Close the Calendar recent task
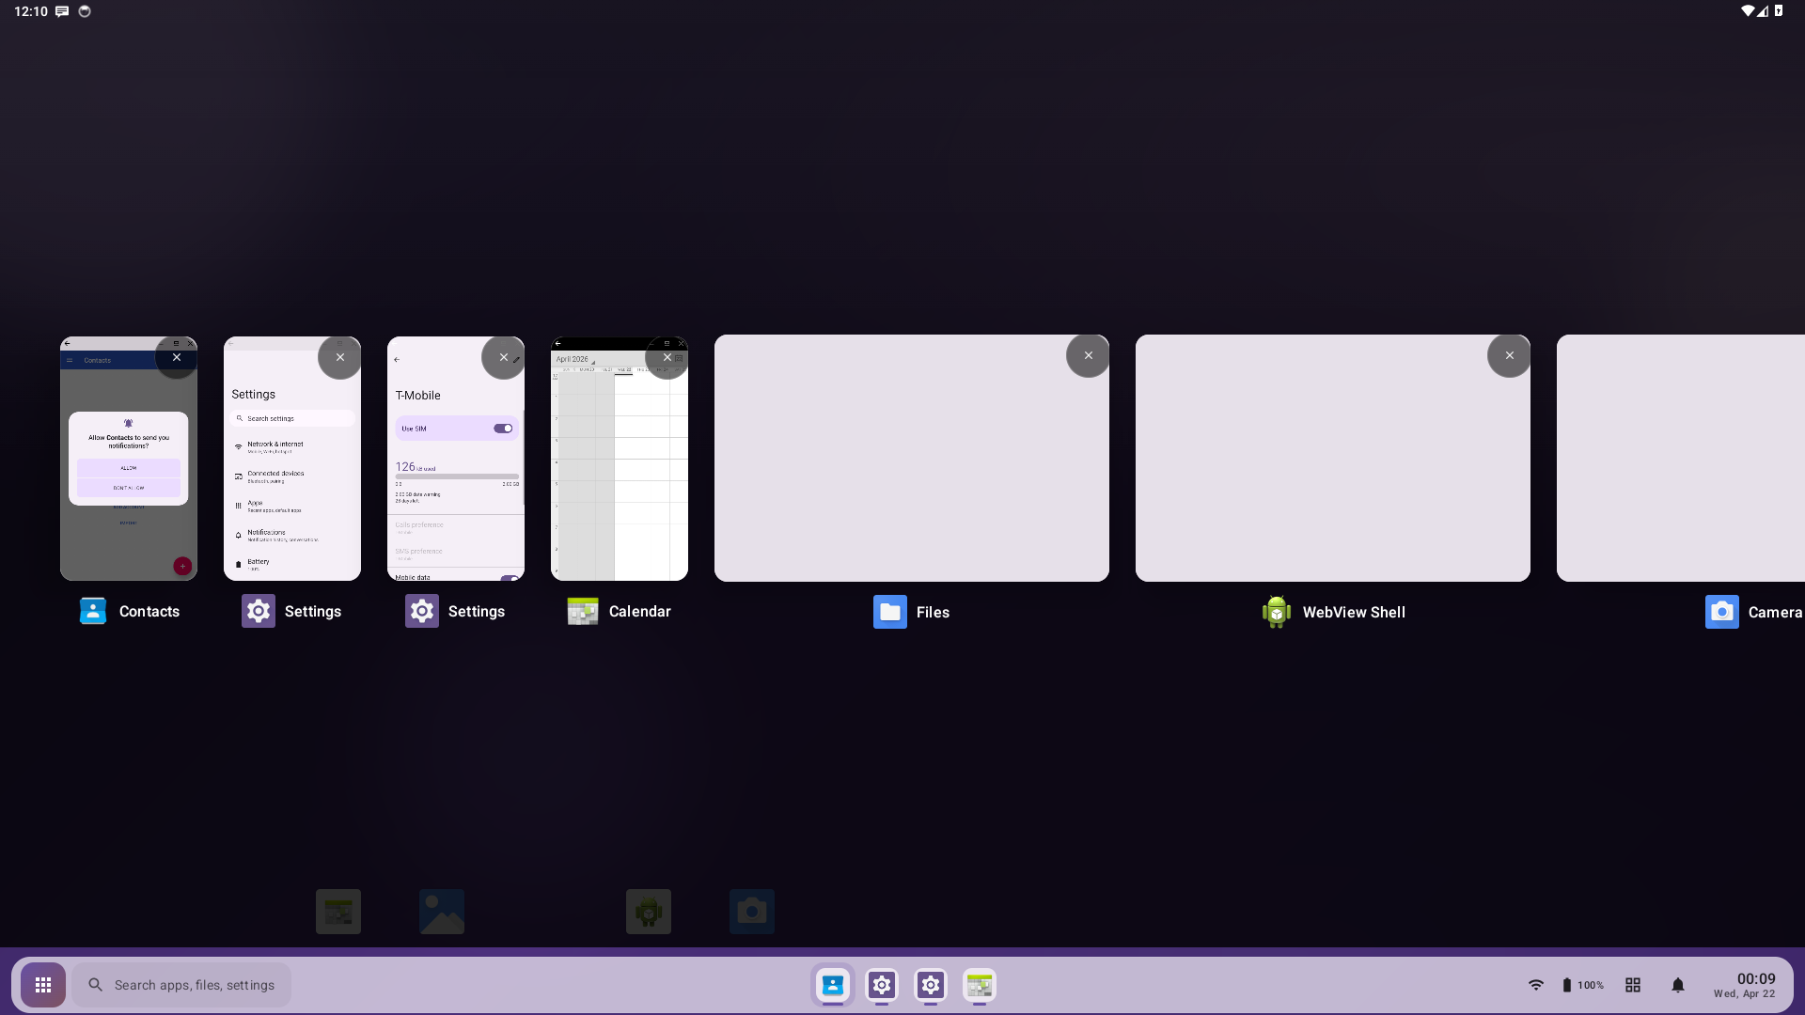The image size is (1805, 1015). 667,358
